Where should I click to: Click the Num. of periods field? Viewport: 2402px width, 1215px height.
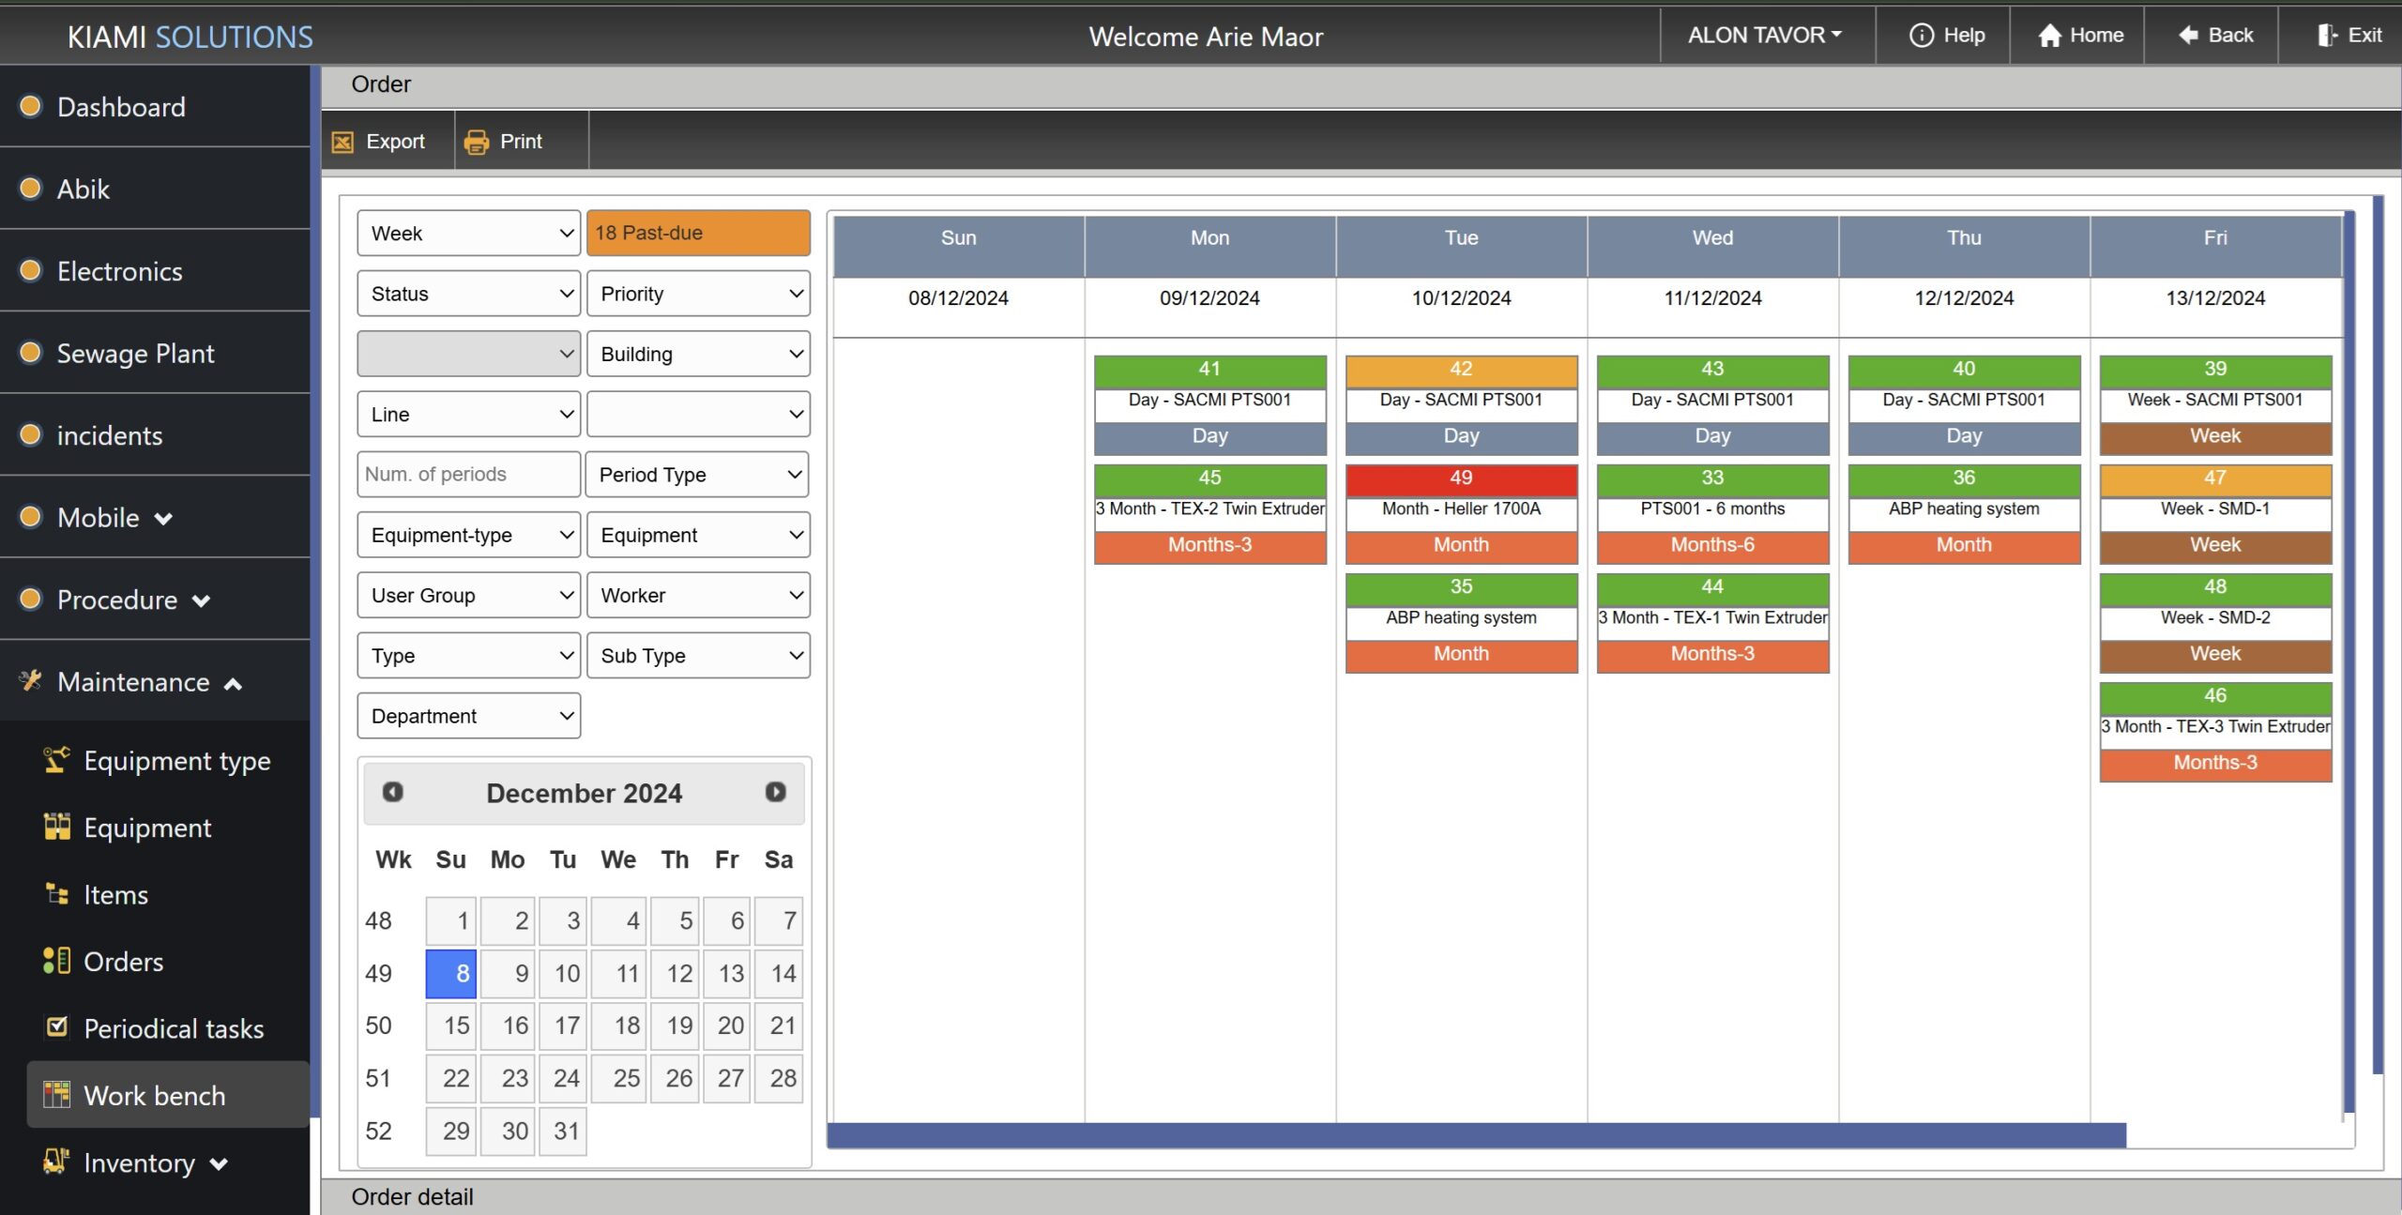point(468,474)
